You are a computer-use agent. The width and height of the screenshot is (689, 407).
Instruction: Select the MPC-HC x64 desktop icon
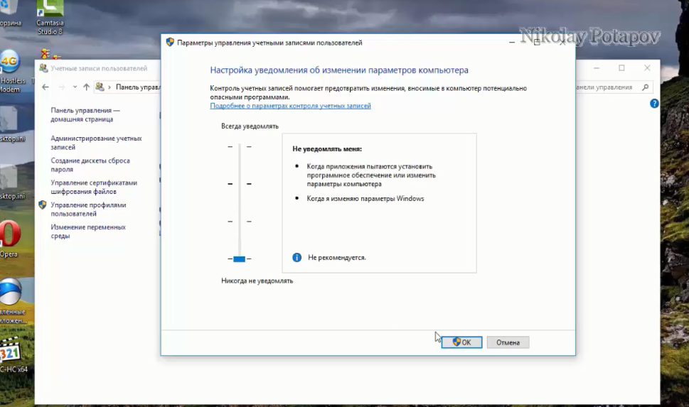point(12,354)
